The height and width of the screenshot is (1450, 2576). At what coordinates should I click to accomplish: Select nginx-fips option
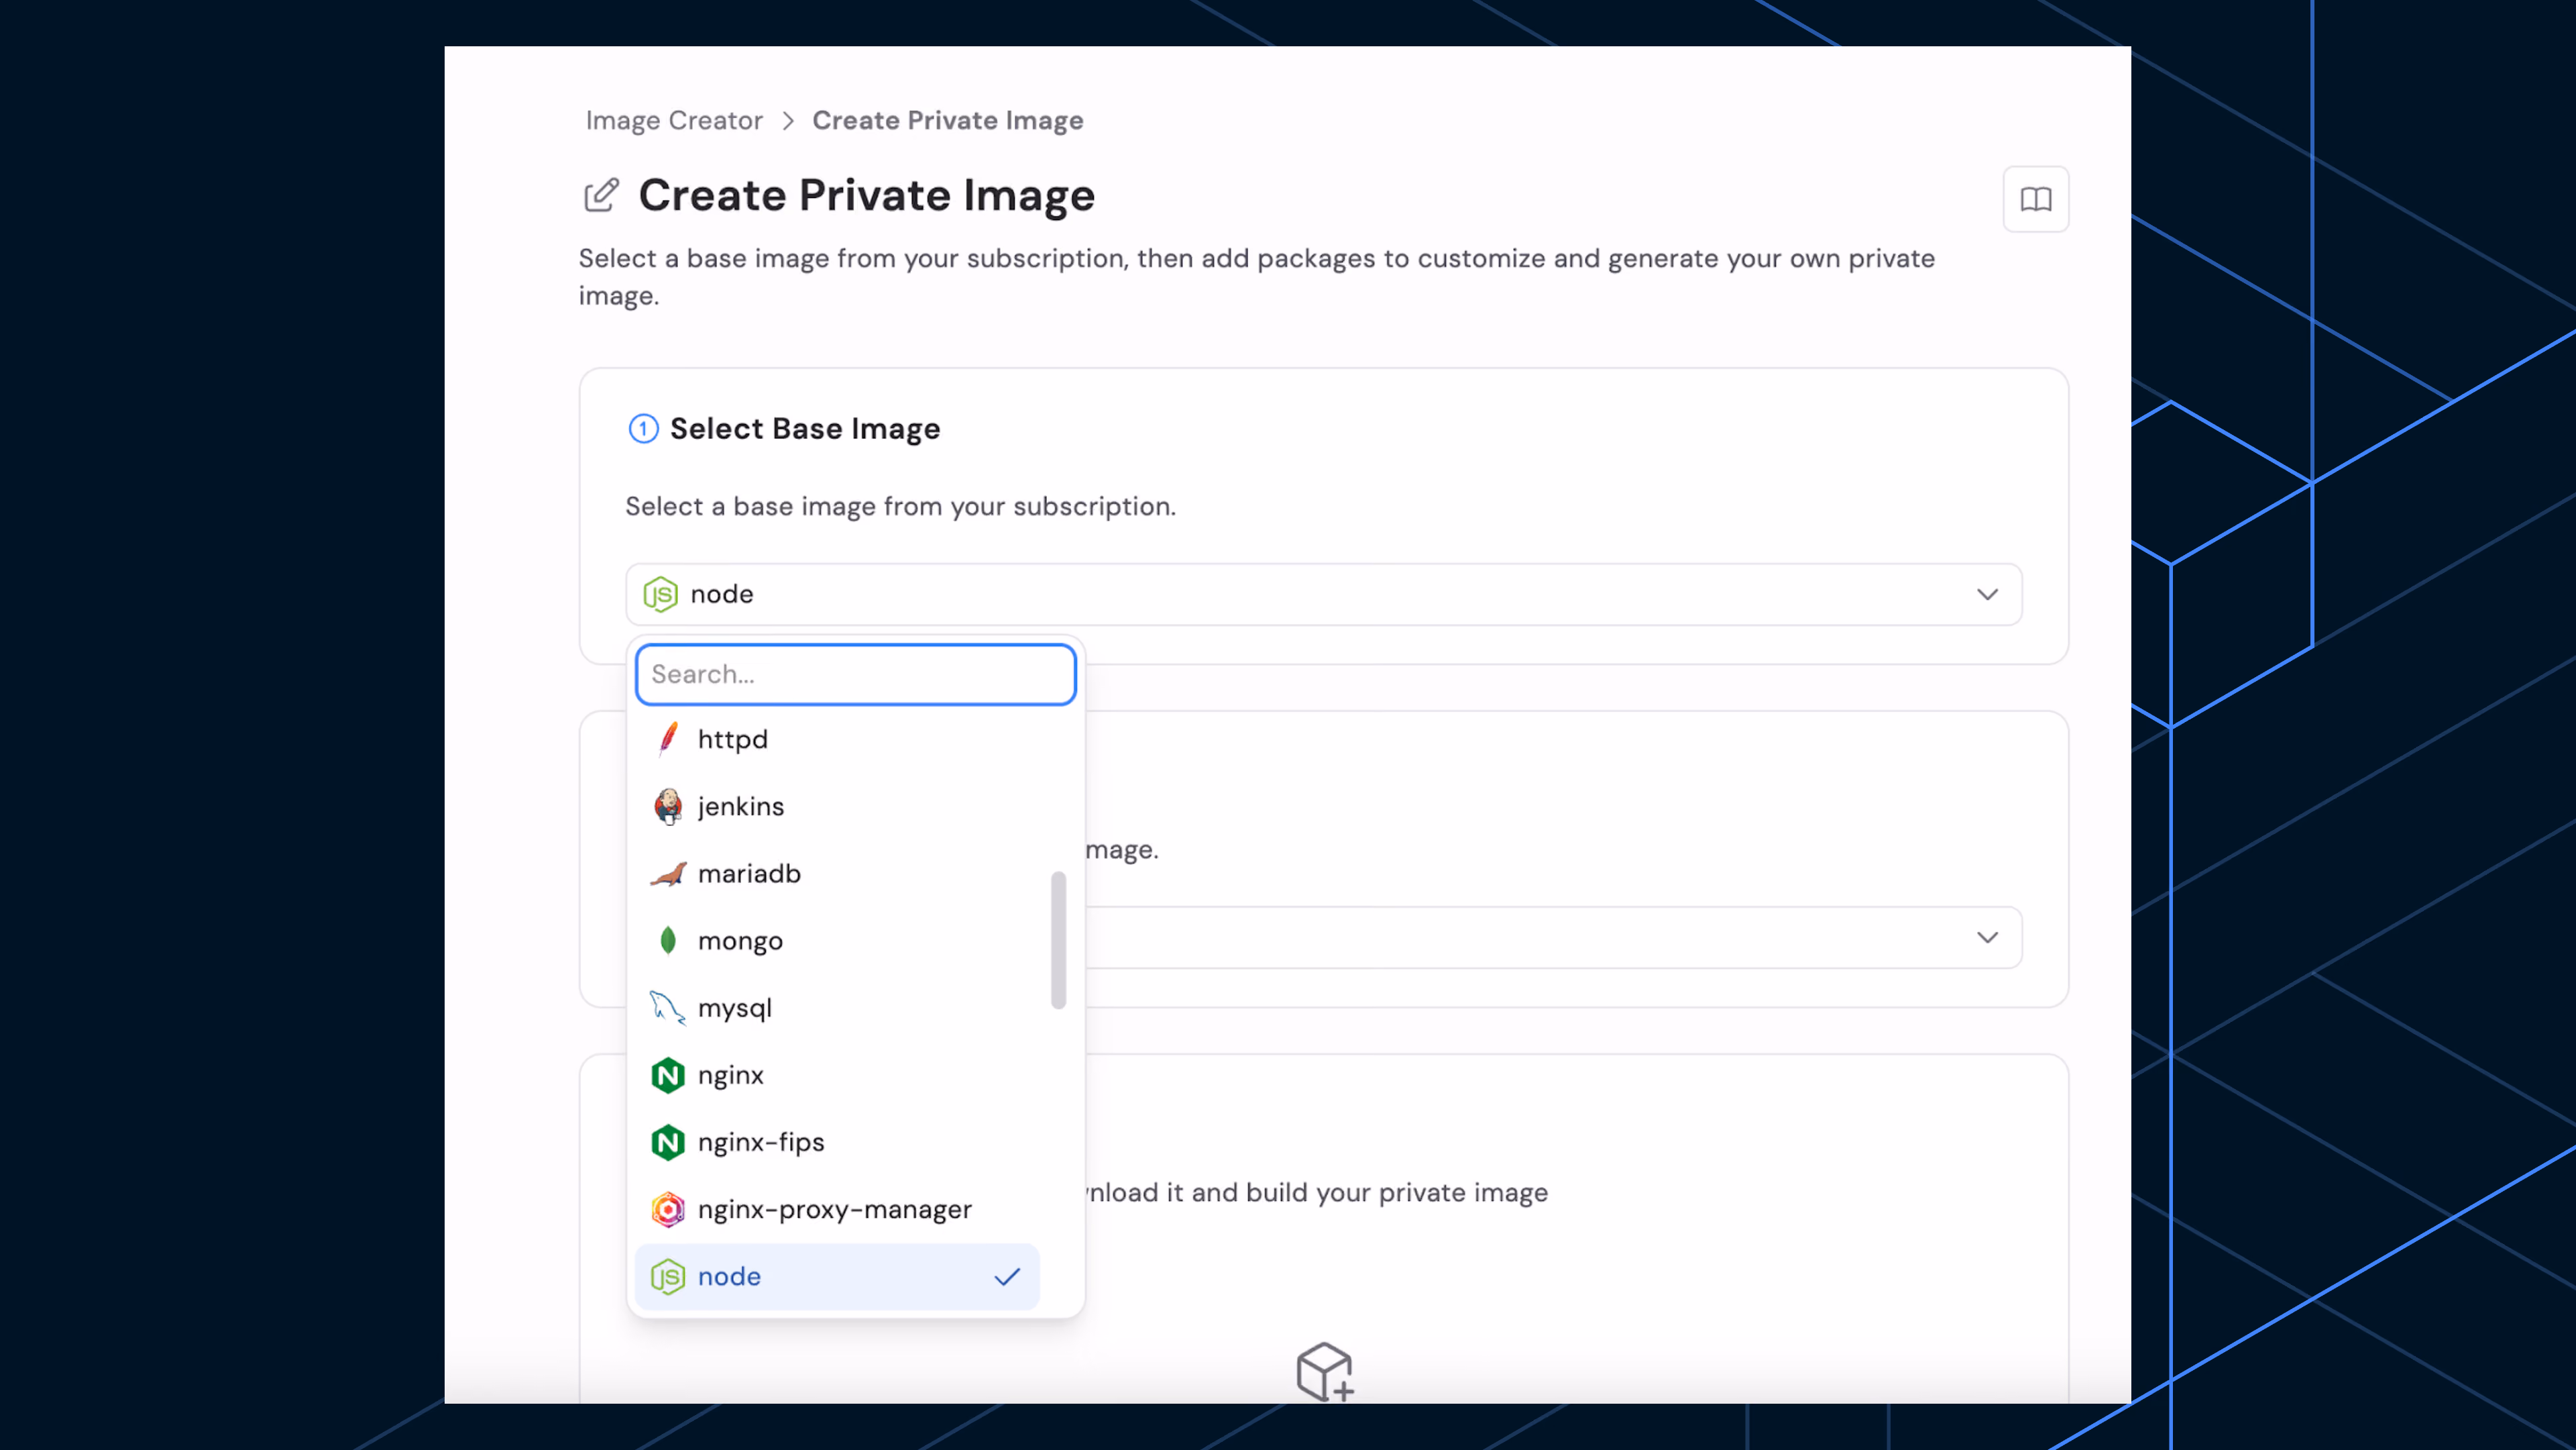click(837, 1142)
